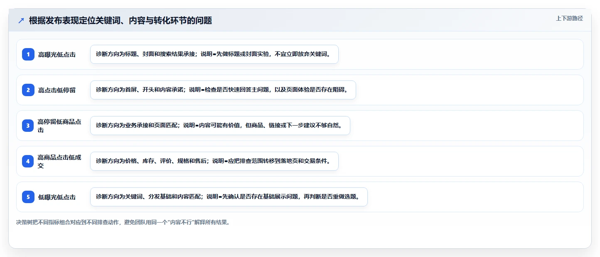Click step badge 5 for 低曝光低点击
The image size is (600, 257).
(x=28, y=197)
